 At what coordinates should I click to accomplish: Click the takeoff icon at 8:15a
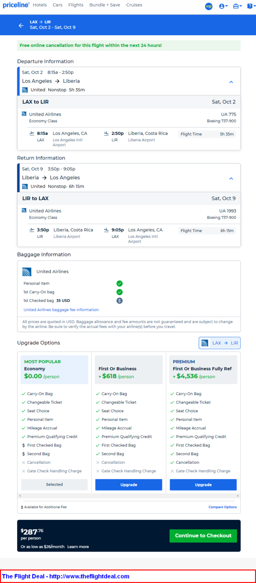(32, 133)
